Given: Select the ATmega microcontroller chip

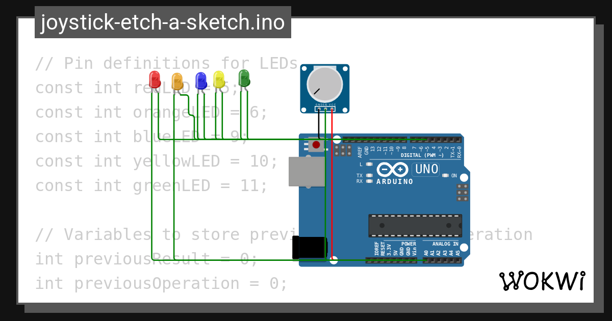Looking at the screenshot, I should (x=415, y=225).
